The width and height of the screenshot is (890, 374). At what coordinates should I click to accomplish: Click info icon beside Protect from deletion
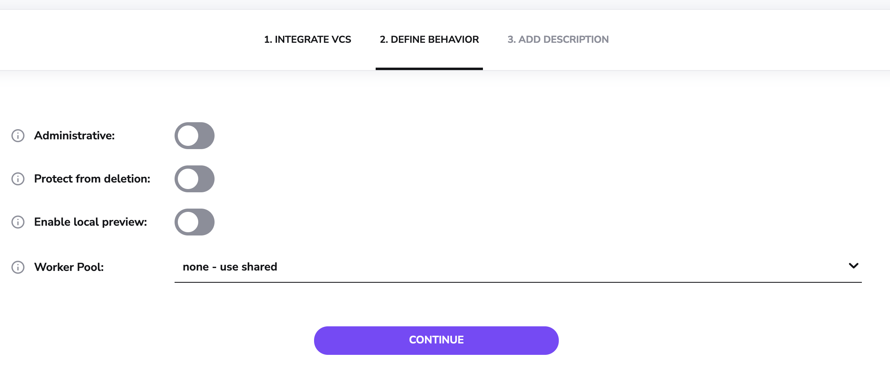click(x=18, y=179)
